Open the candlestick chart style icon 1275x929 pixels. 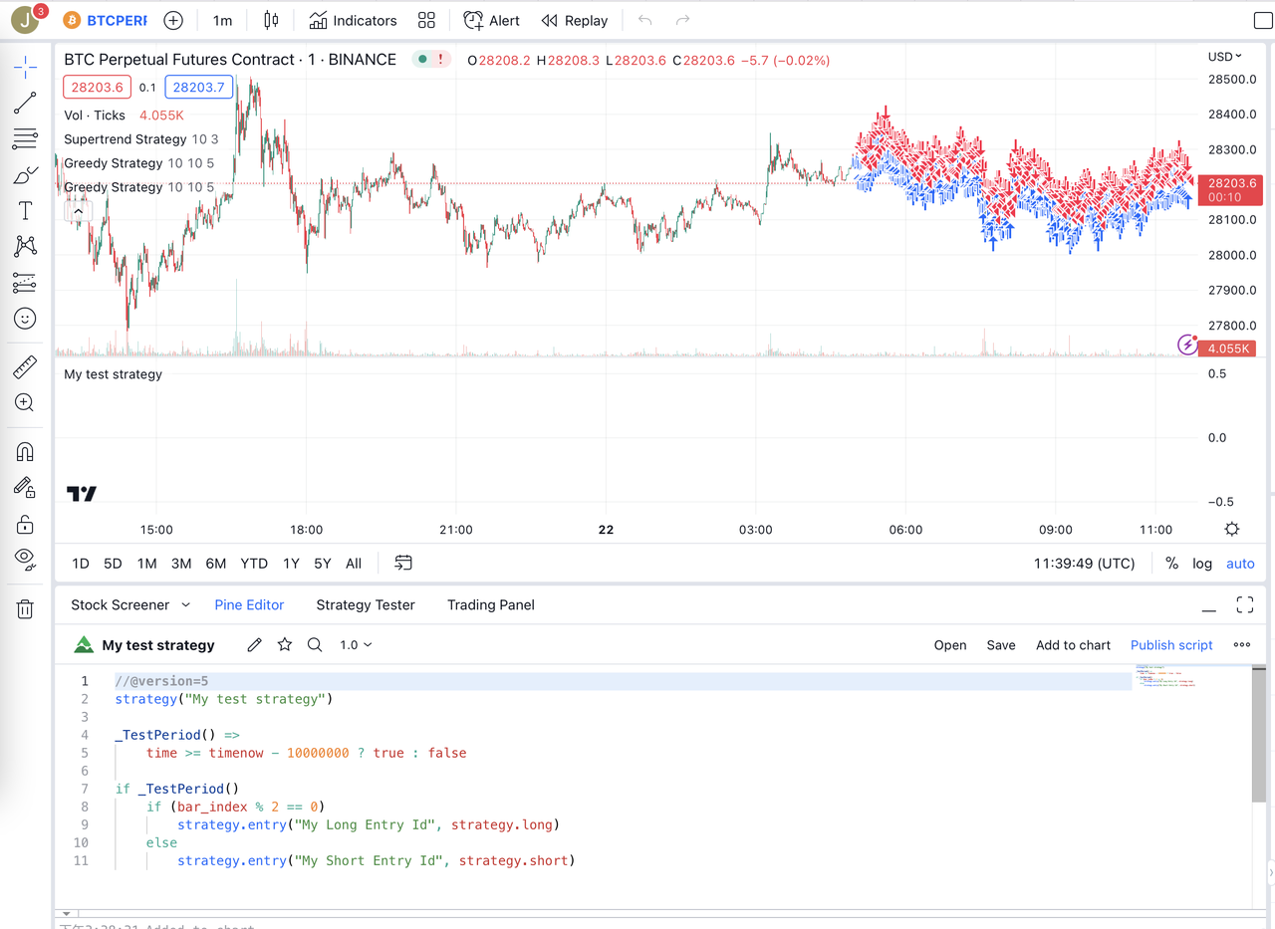pos(271,20)
